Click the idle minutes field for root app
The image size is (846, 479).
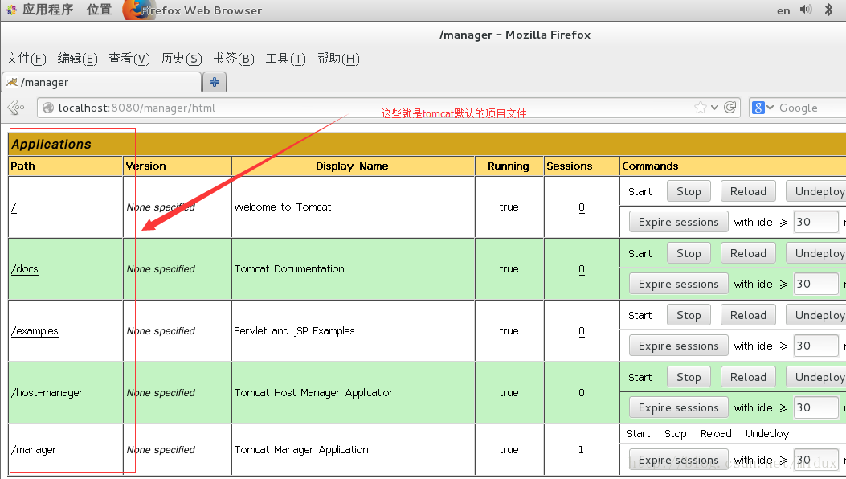[814, 222]
